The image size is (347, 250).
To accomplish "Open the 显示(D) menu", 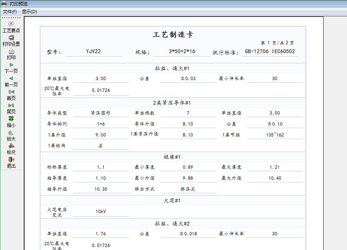I will [x=29, y=12].
